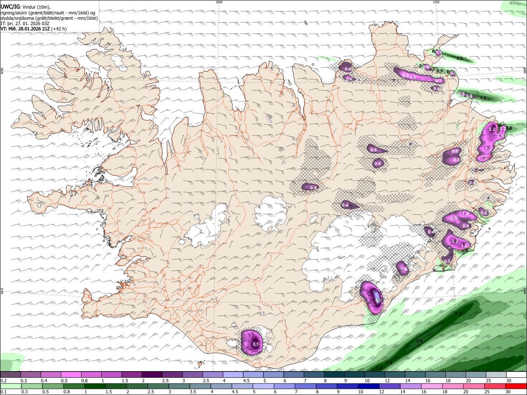Click the '2.0' rain value over the southeastern sea
The image size is (527, 395).
coord(420,341)
